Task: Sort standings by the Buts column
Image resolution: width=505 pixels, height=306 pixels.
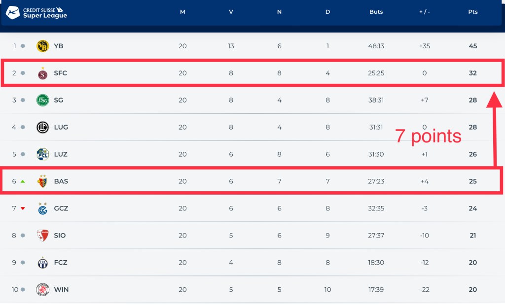Action: (376, 12)
